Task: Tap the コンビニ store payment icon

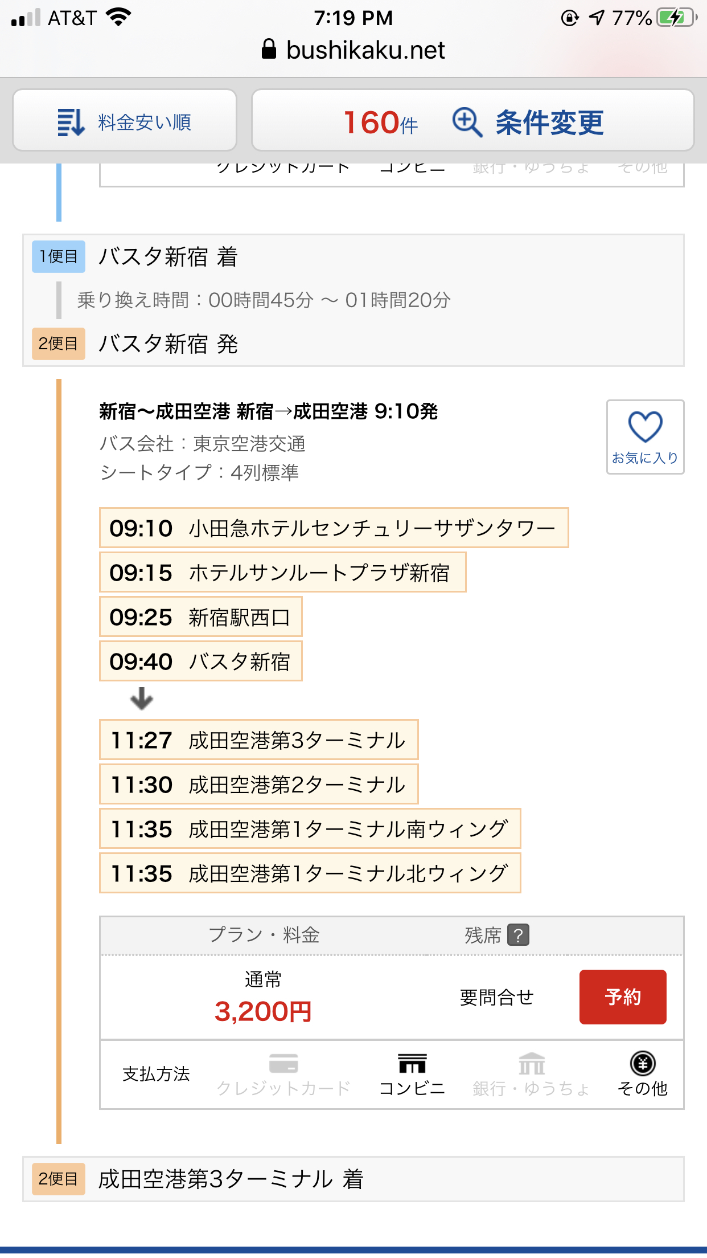Action: [x=412, y=1064]
